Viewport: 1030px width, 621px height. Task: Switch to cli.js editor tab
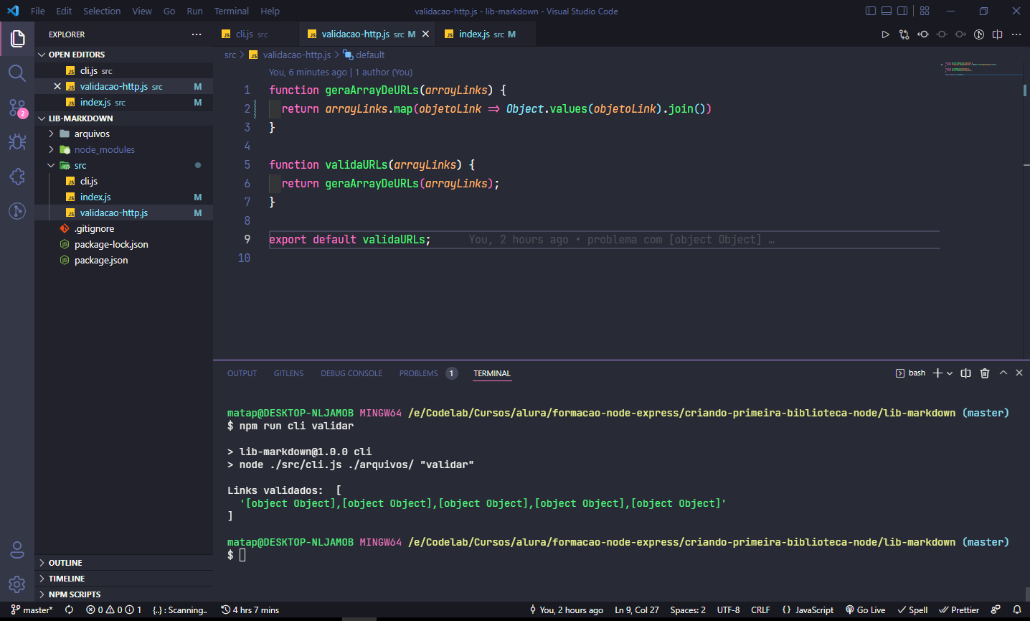click(255, 34)
